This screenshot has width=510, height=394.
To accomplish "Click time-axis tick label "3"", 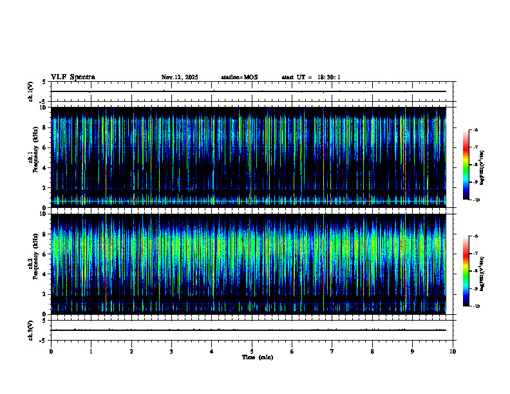I will pos(171,352).
